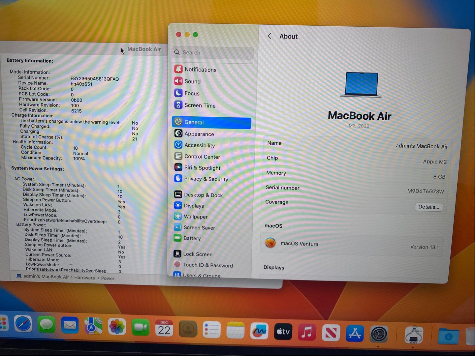475x356 pixels.
Task: Open Lock Screen settings
Action: click(x=193, y=254)
